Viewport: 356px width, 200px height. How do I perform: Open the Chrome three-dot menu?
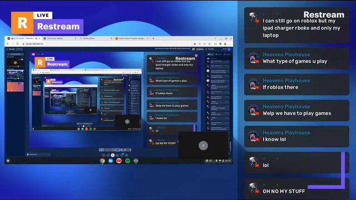click(230, 44)
